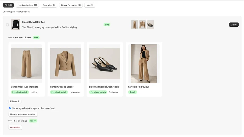
Task: Open the Black Slingback Kitten Heels image
Action: click(x=105, y=64)
